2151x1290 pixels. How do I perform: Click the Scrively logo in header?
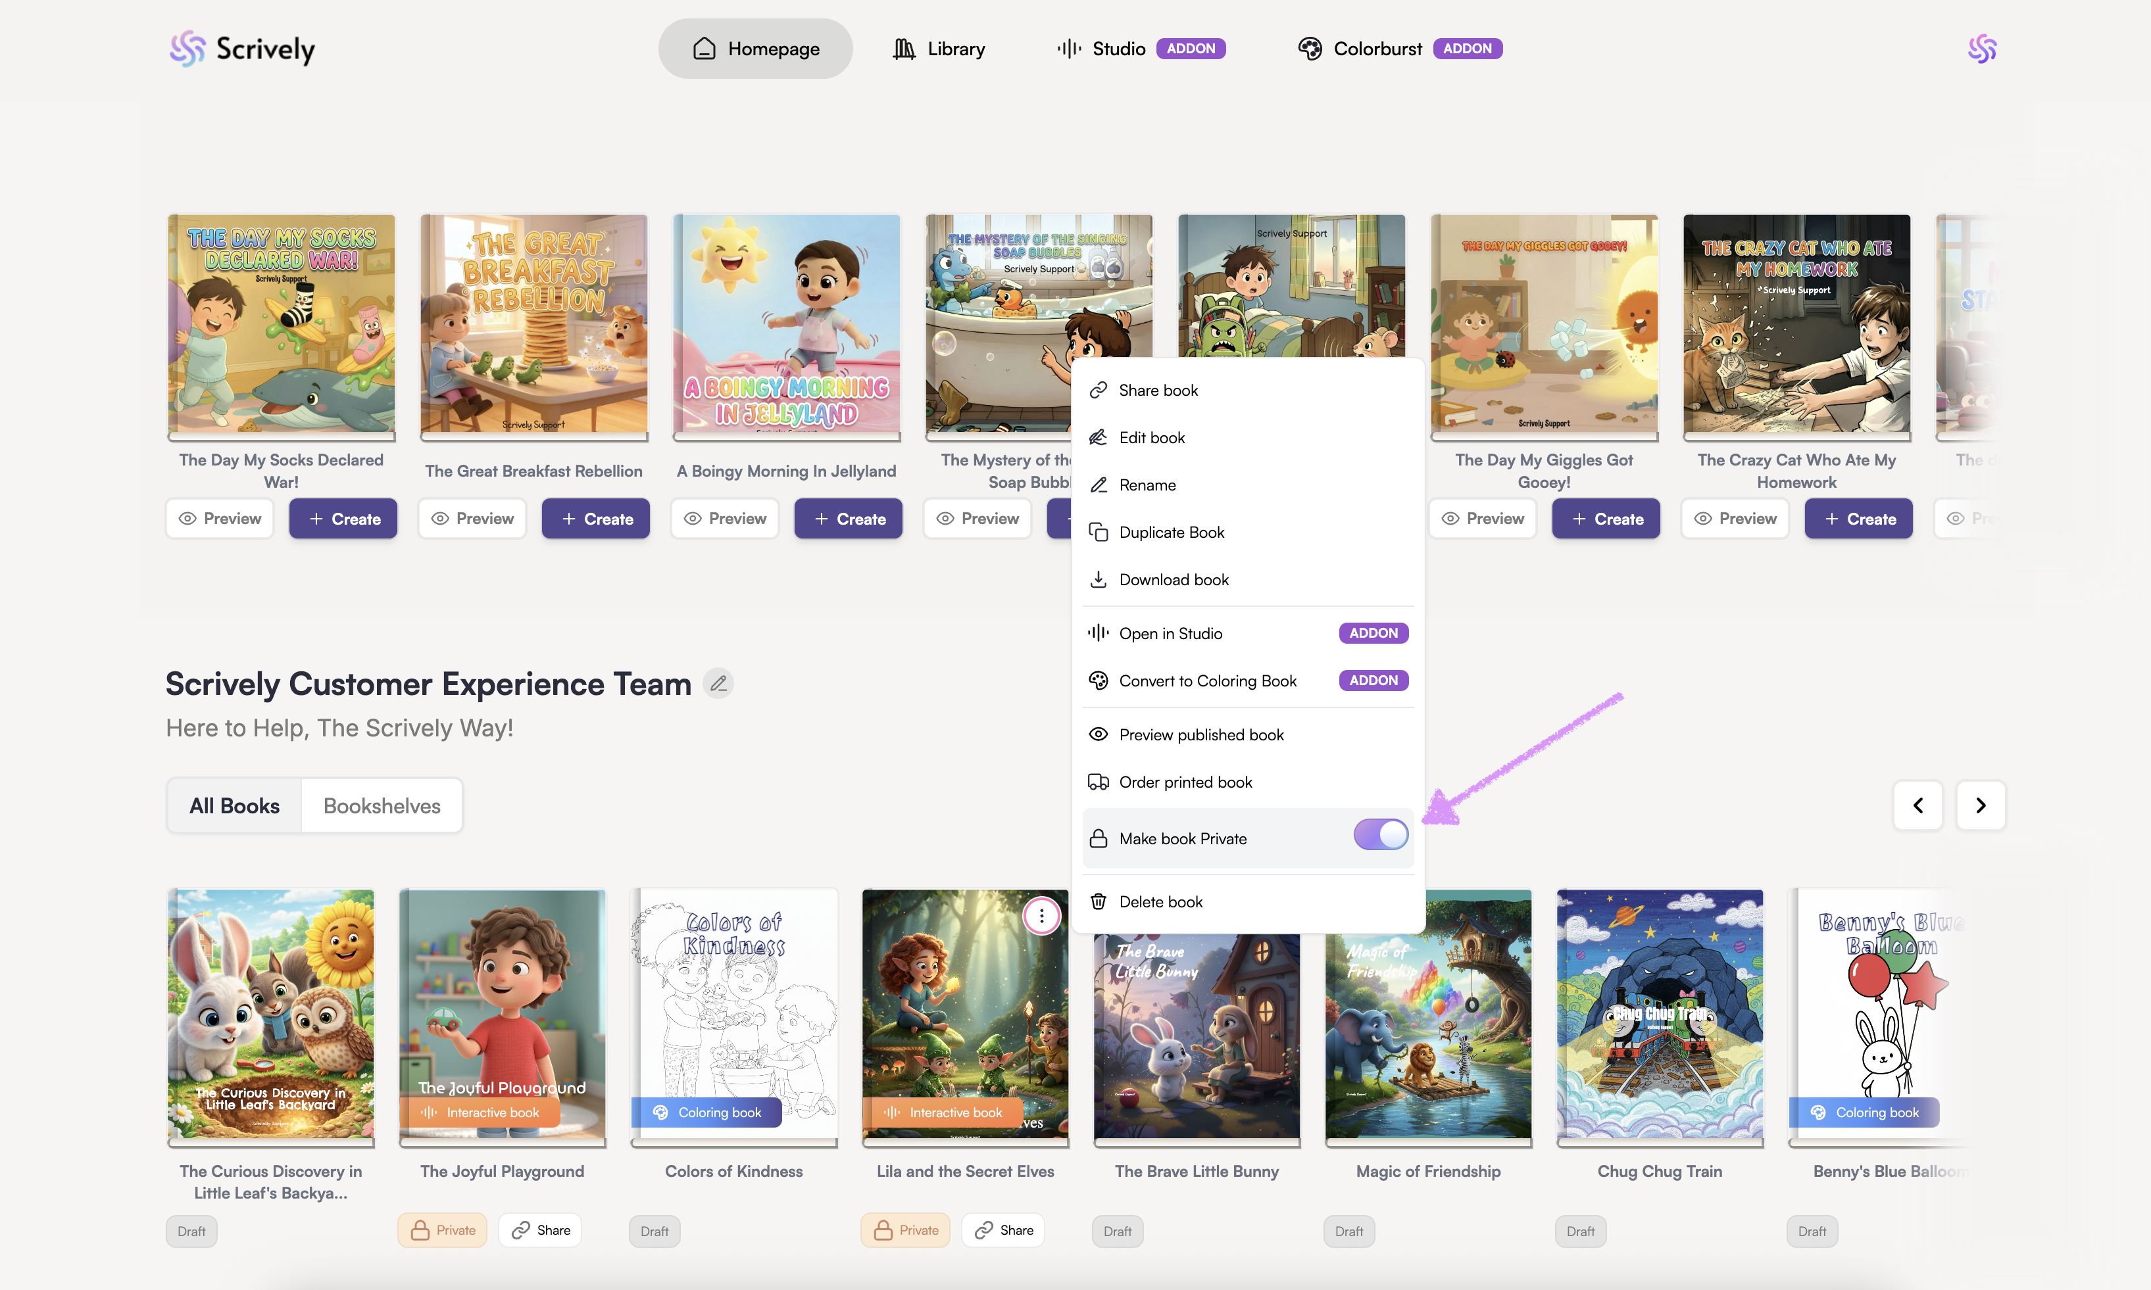click(x=243, y=49)
